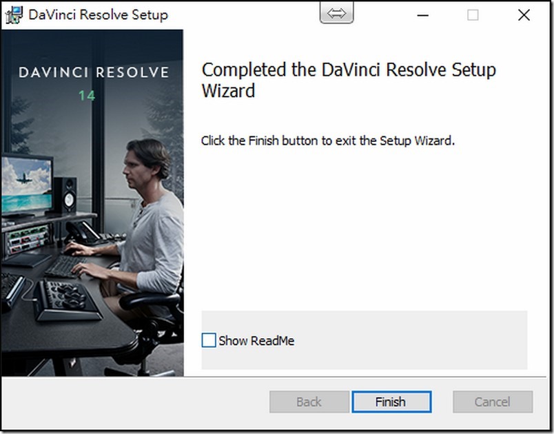The height and width of the screenshot is (434, 554).
Task: Click the green 14 version number
Action: 87,96
